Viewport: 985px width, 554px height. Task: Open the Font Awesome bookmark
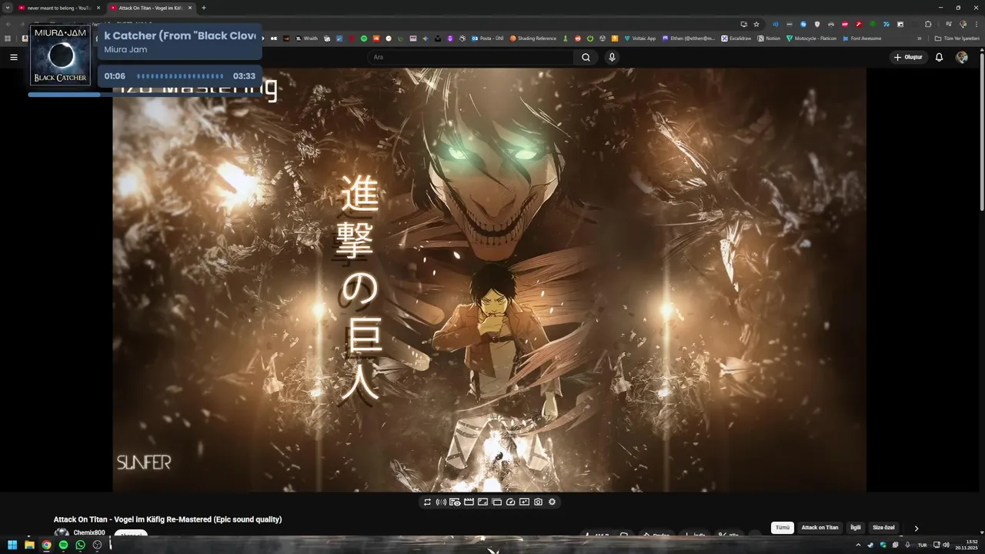tap(862, 38)
